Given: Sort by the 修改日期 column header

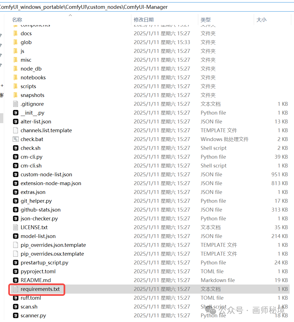Looking at the screenshot, I should [144, 20].
